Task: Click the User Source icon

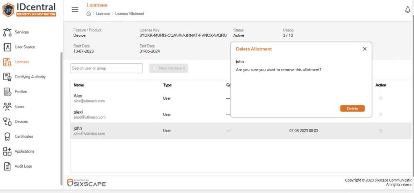Action: coord(7,47)
